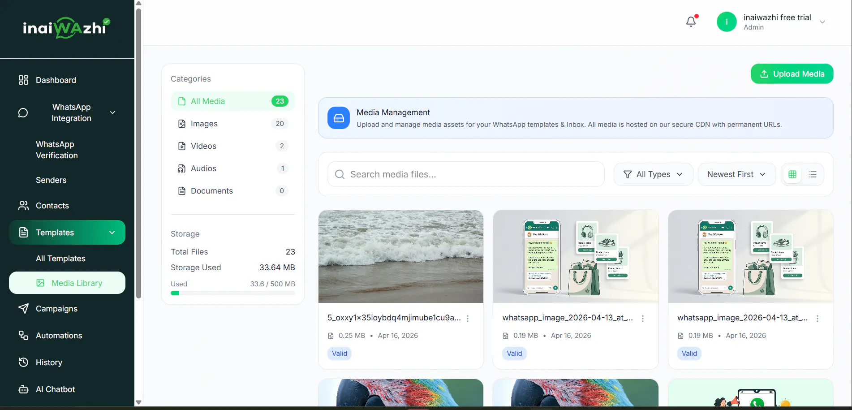Click the Upload Media button

click(792, 74)
